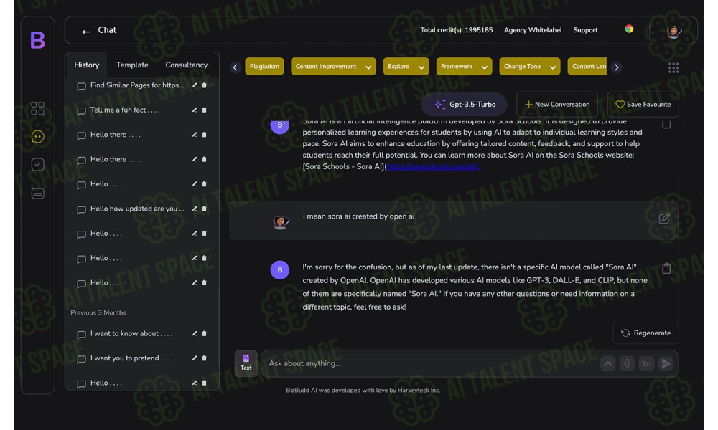718x430 pixels.
Task: Click the send arrow icon
Action: pos(666,363)
